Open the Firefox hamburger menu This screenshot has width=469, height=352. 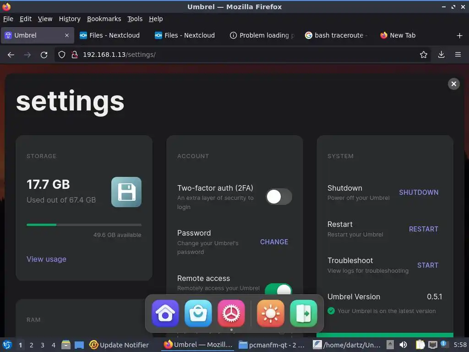point(458,55)
